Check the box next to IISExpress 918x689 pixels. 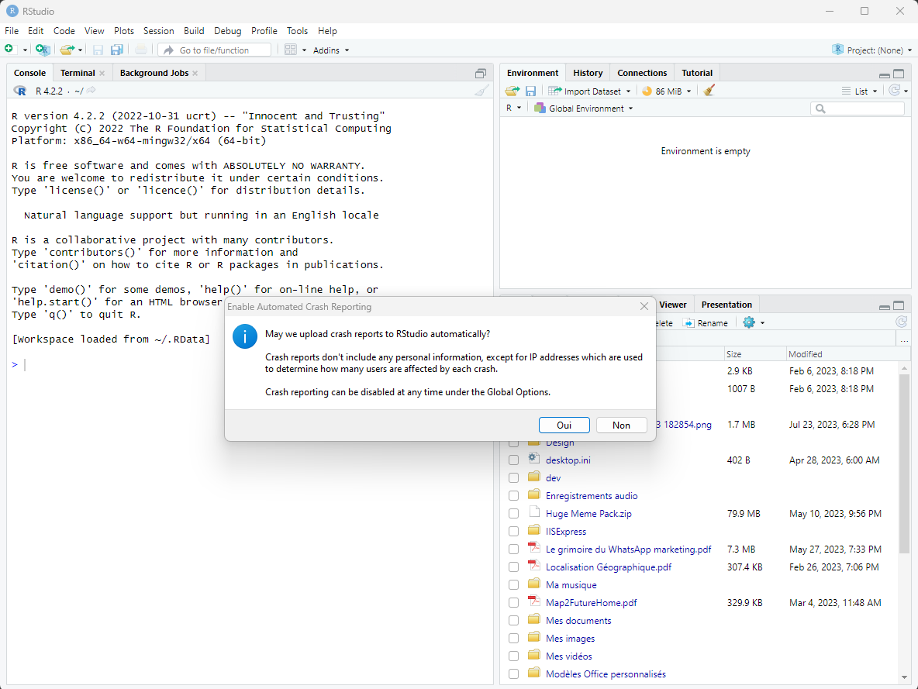(513, 532)
